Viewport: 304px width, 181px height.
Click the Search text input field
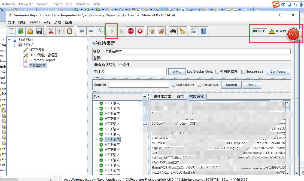coord(138,85)
